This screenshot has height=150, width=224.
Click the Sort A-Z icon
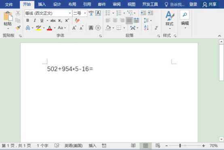146,28
